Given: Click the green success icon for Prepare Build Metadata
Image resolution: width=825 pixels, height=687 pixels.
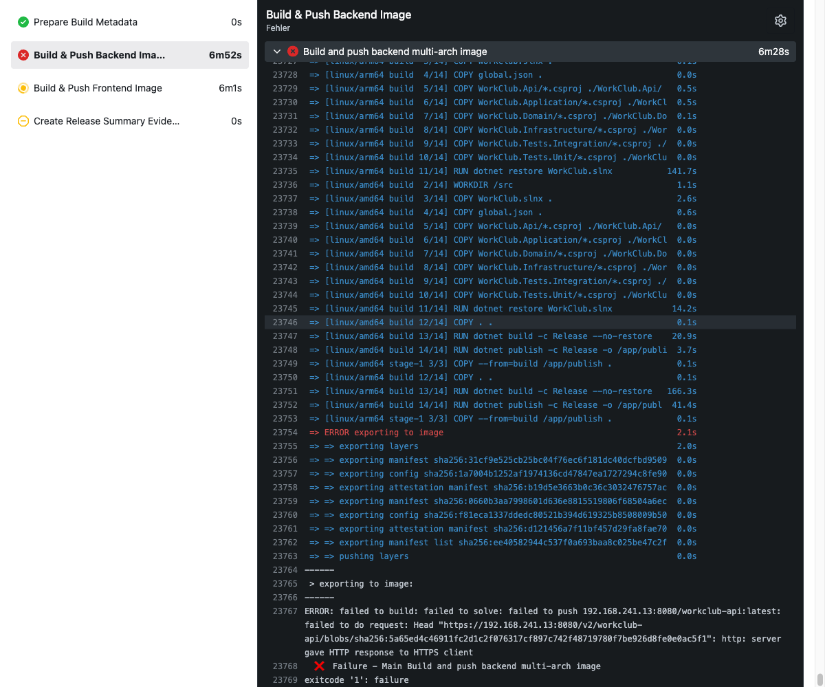Looking at the screenshot, I should [x=23, y=22].
